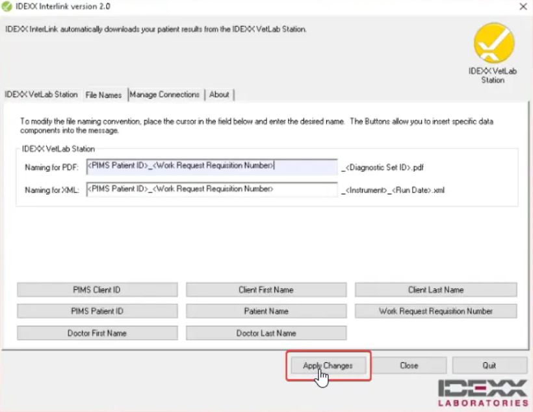Viewport: 533px width, 412px height.
Task: Click the 'Naming for XML:' label
Action: (51, 190)
